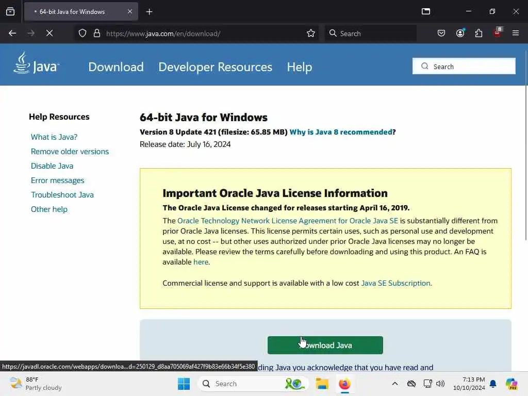Open volume speaker tray icon
The height and width of the screenshot is (396, 528).
coord(440,384)
